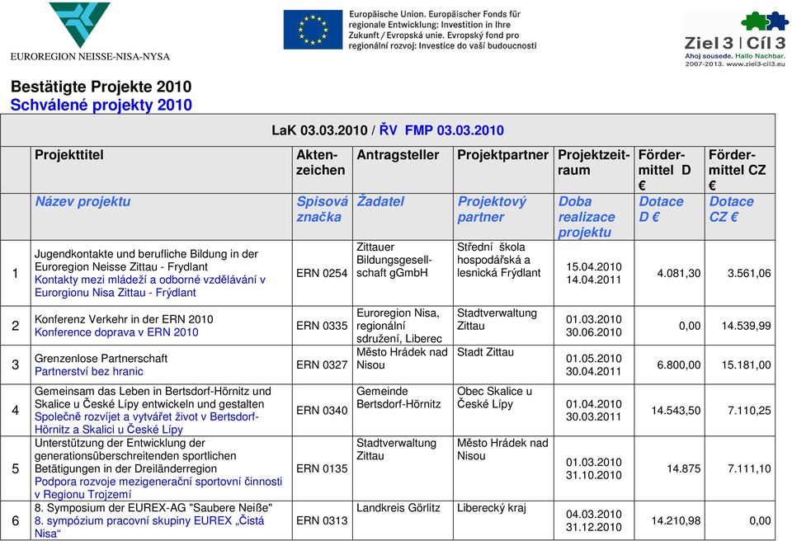
Task: Click applicant 'Gemeinde Bertsdorf-Hörnitz'
Action: (398, 398)
